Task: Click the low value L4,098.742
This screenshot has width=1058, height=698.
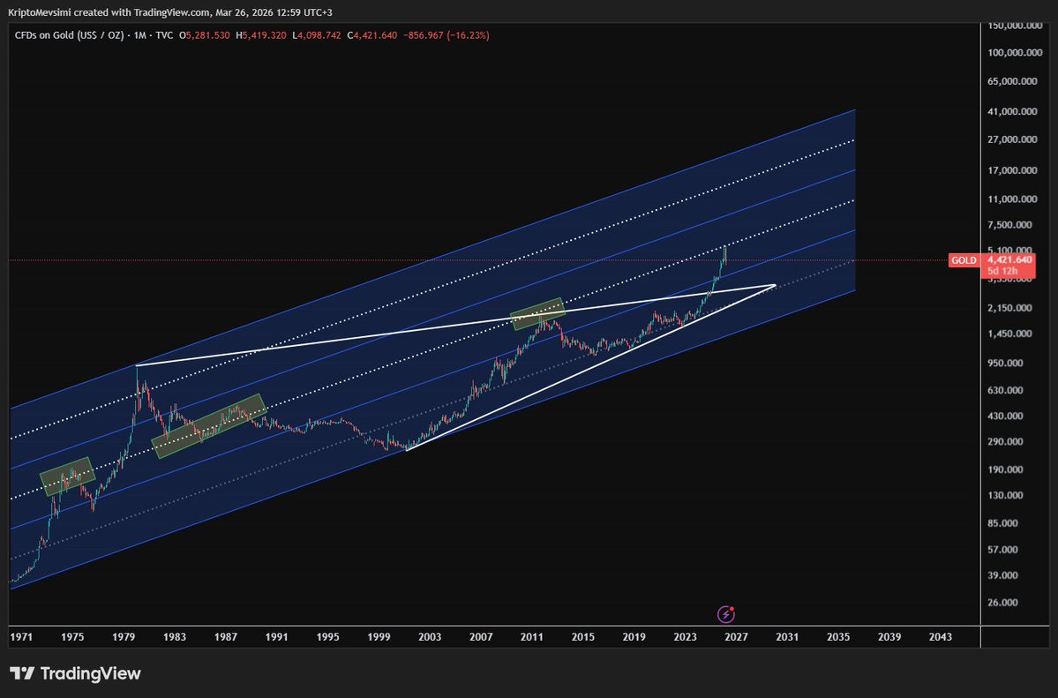Action: pos(317,35)
